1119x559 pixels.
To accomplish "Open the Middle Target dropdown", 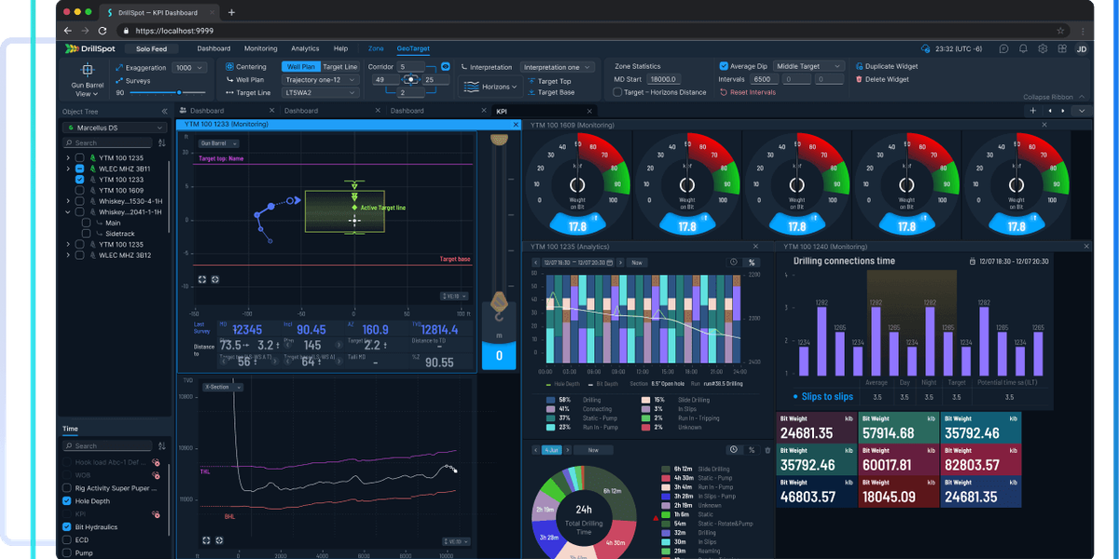I will coord(808,66).
